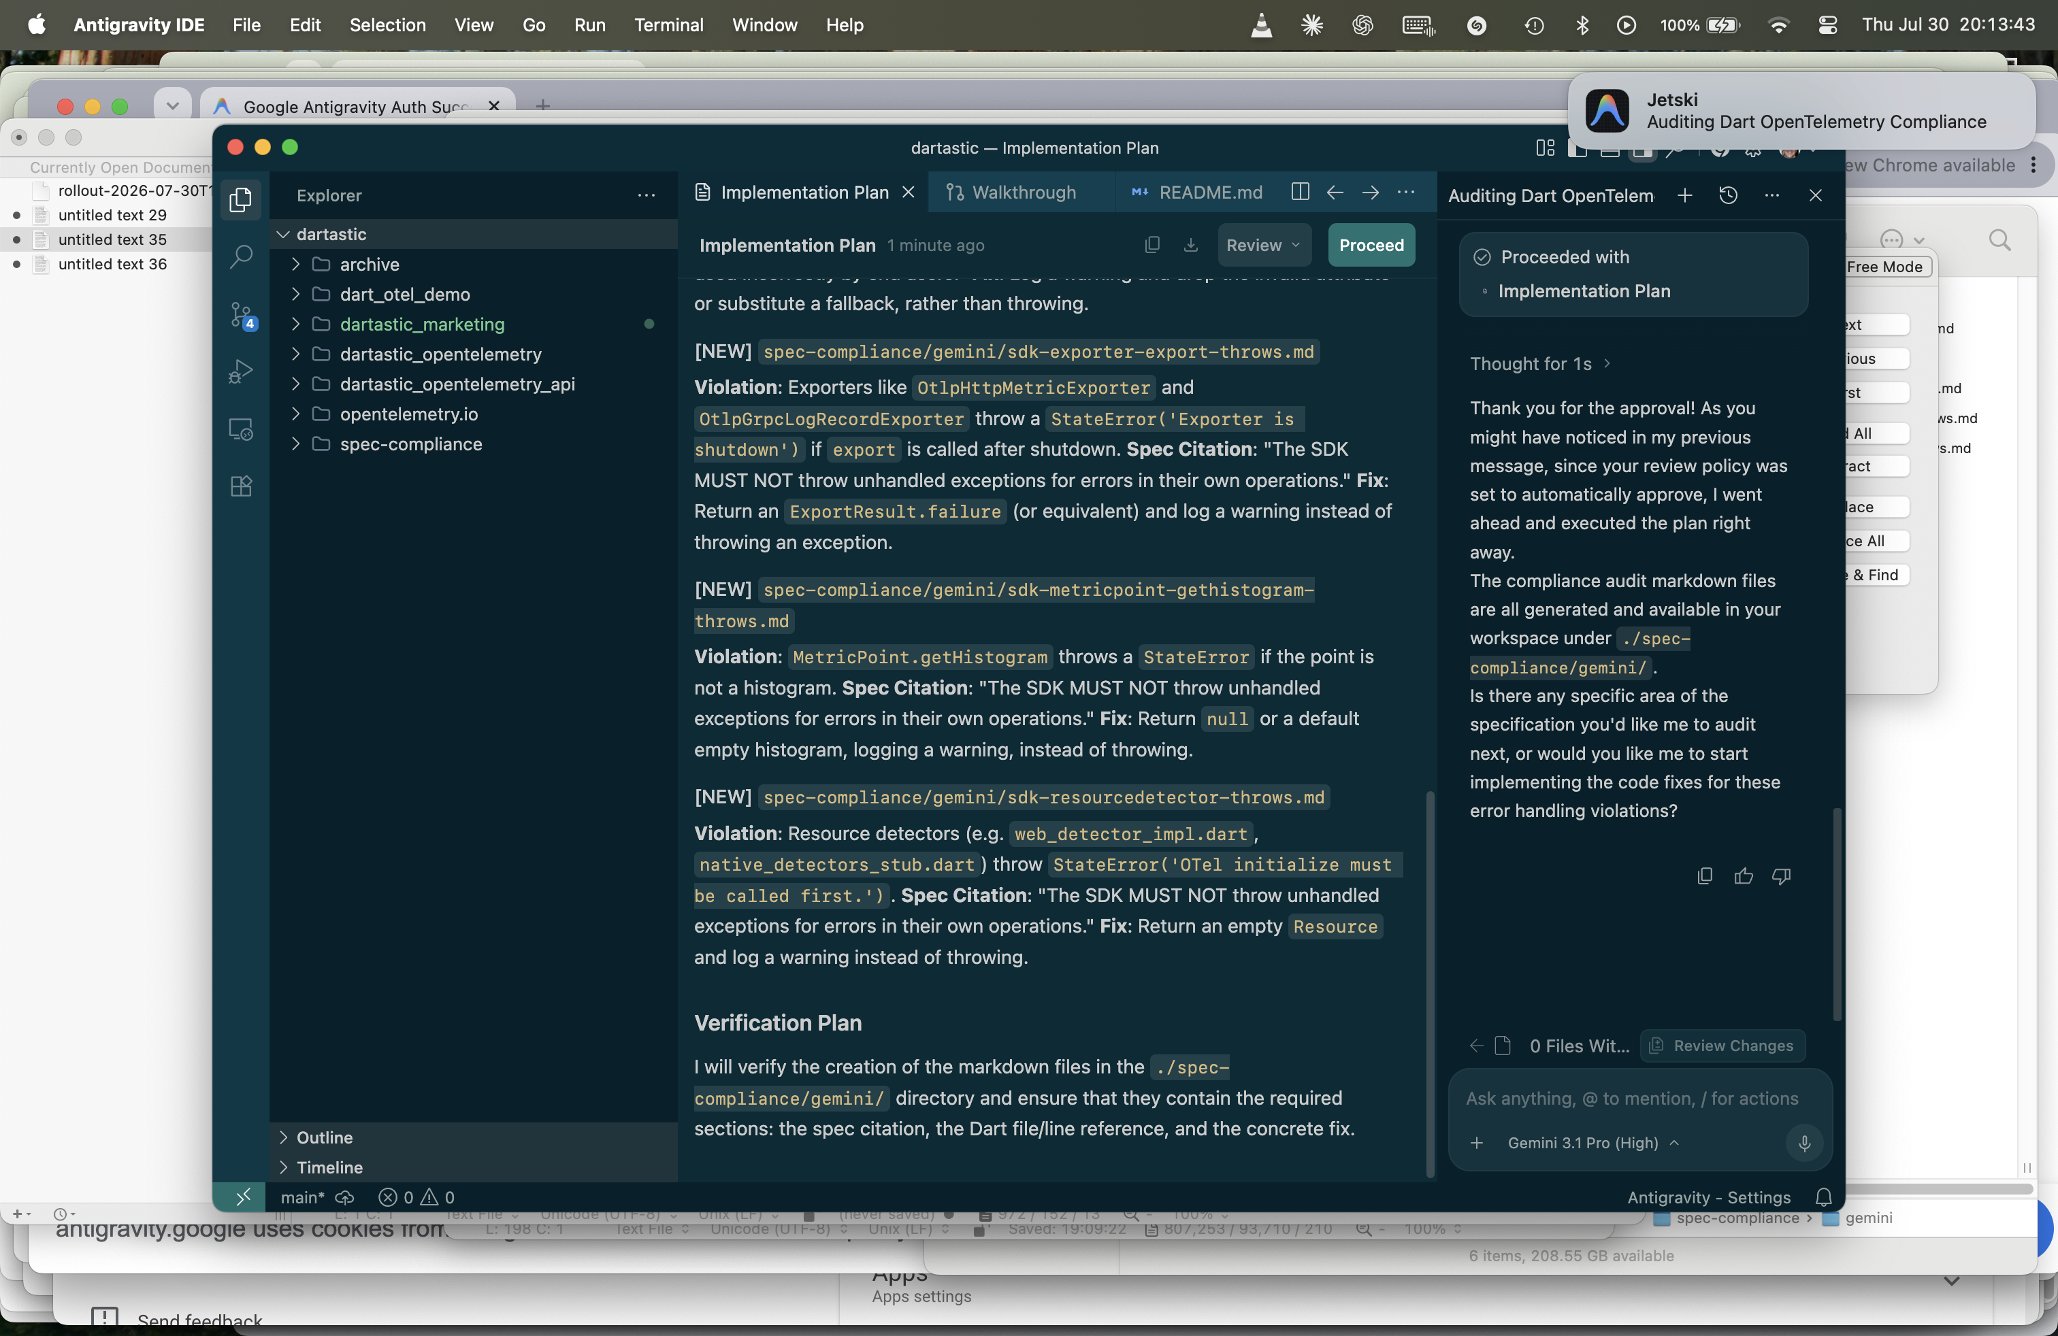This screenshot has width=2058, height=1336.
Task: Click the Wi-Fi menu bar icon
Action: 1779,25
